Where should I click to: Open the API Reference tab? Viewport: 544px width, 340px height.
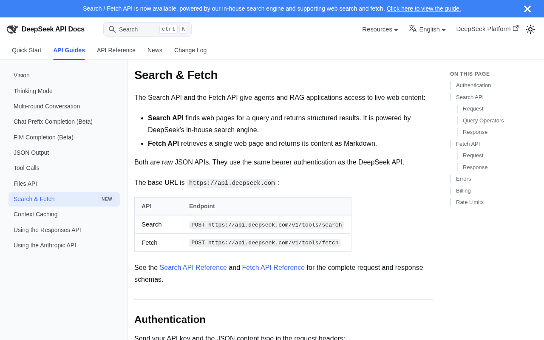(116, 50)
